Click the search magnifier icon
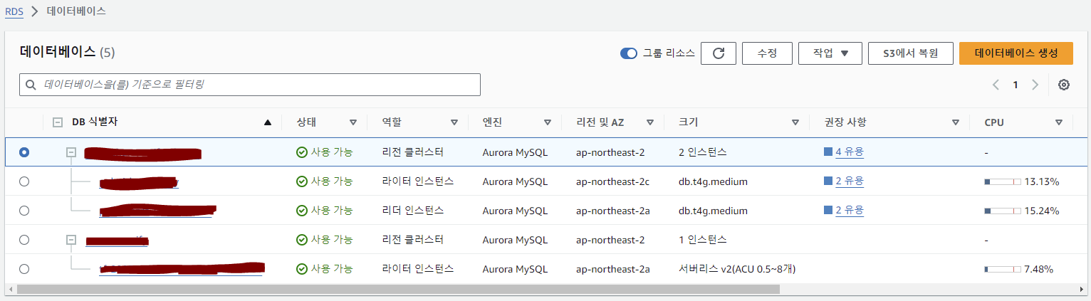 pyautogui.click(x=31, y=85)
